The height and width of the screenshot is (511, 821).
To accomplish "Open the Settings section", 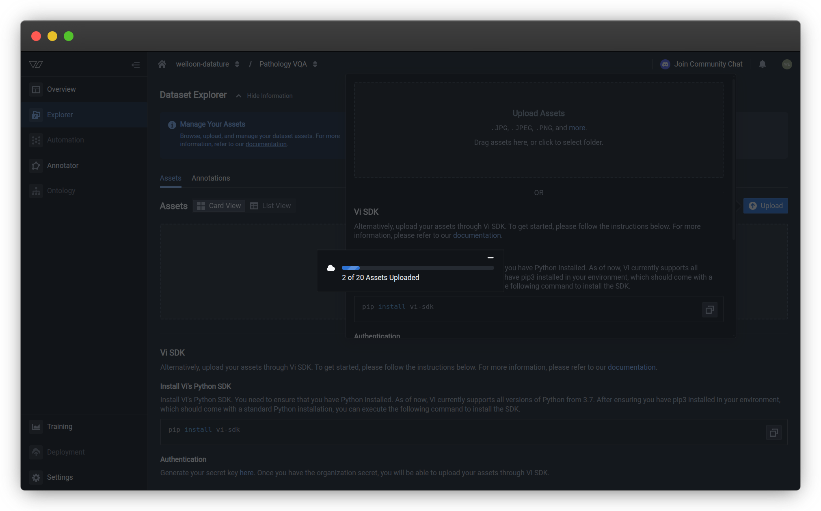I will coord(60,477).
